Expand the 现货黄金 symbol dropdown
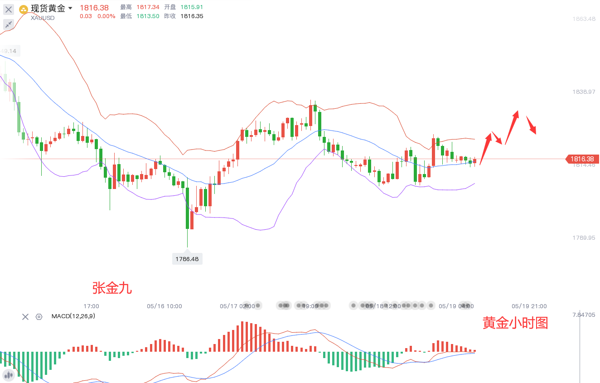This screenshot has width=600, height=383. (70, 8)
